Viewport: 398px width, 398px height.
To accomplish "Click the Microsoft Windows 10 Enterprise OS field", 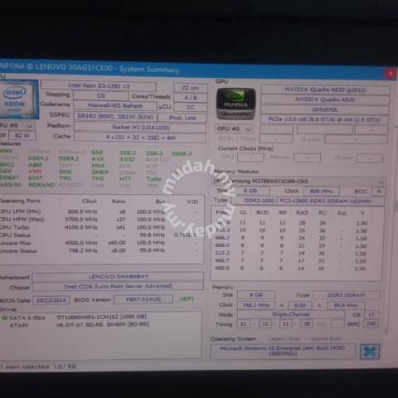I will pos(283,351).
